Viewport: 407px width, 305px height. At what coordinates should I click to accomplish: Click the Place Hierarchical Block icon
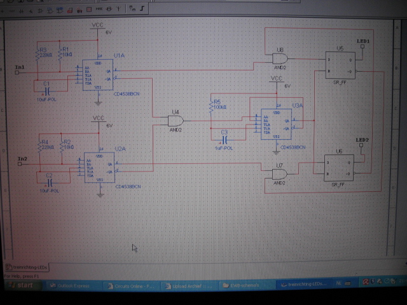(x=132, y=9)
